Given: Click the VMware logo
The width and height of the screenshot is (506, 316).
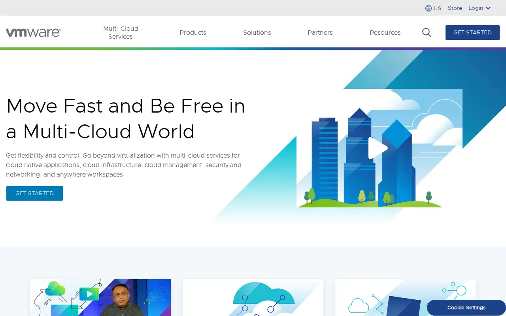Looking at the screenshot, I should (34, 32).
